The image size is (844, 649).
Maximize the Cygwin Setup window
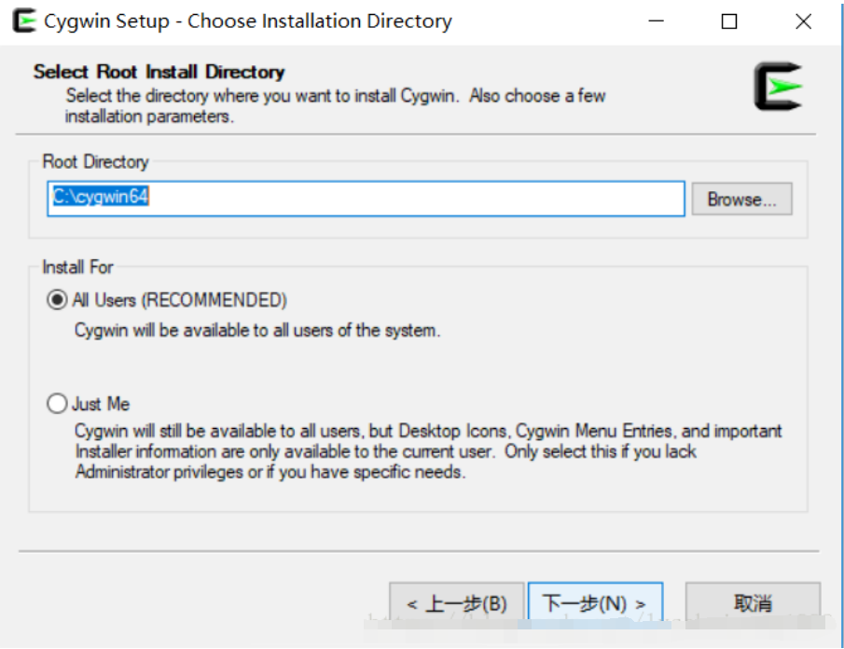coord(729,21)
